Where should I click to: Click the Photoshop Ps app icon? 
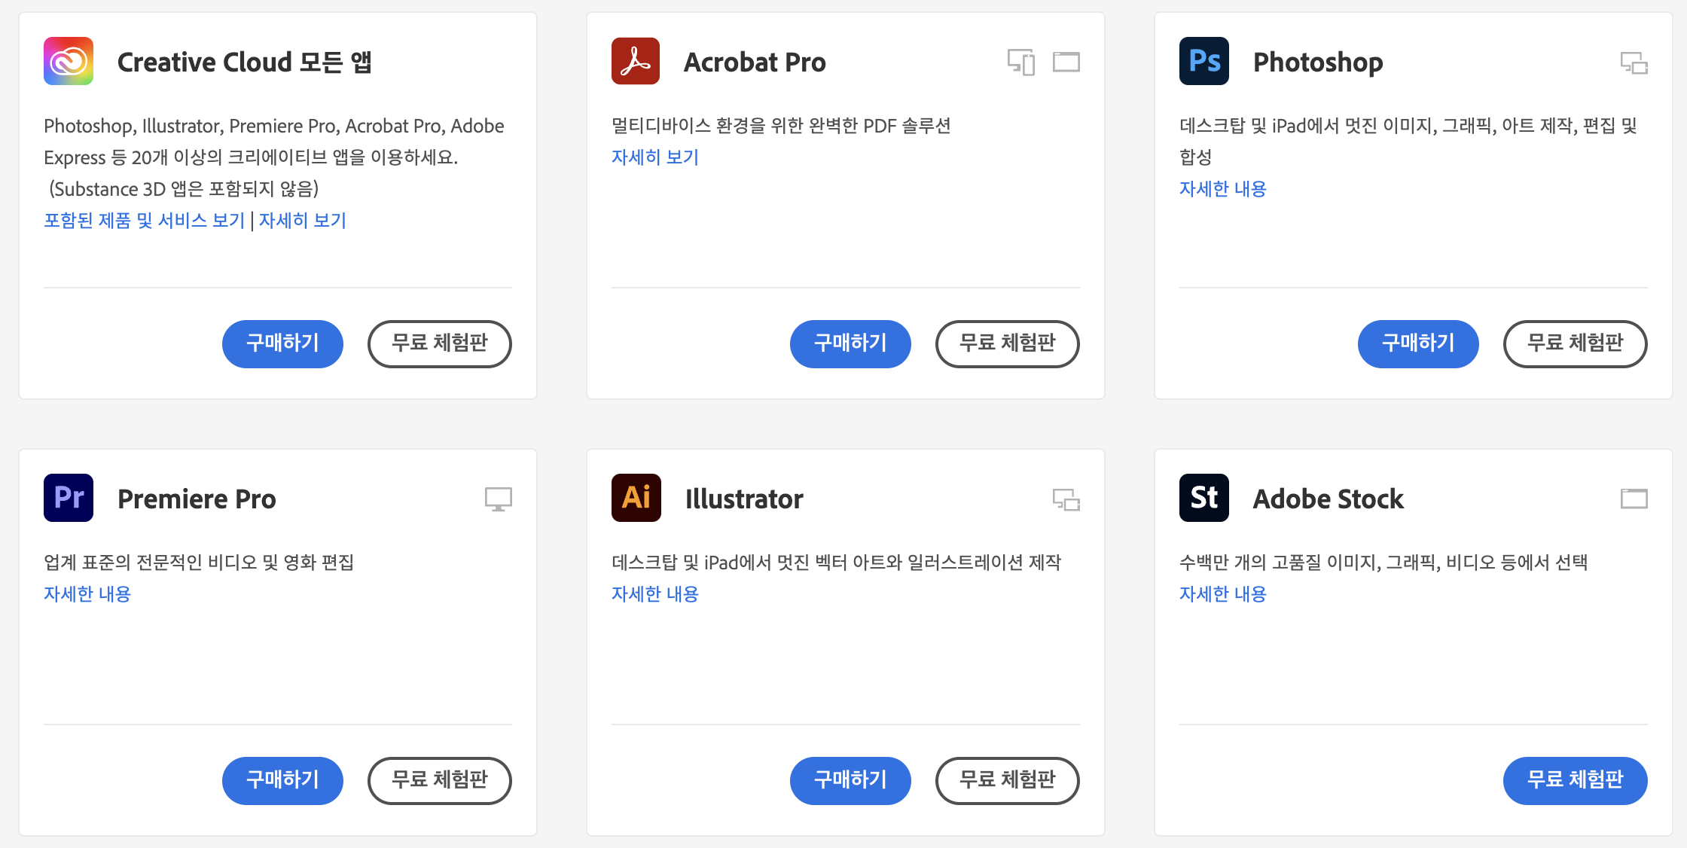tap(1203, 61)
